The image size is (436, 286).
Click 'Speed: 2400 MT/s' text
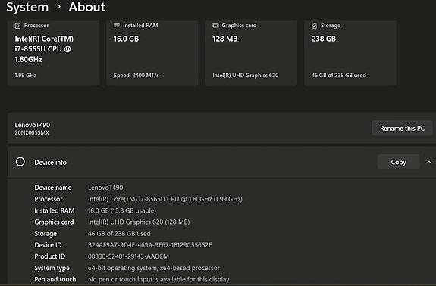point(136,75)
